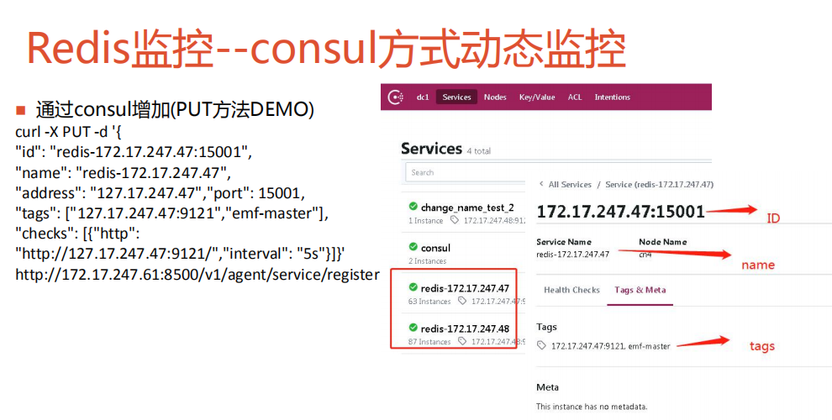Click '63 Instances' text
Viewport: 832px width, 420px height.
click(429, 302)
